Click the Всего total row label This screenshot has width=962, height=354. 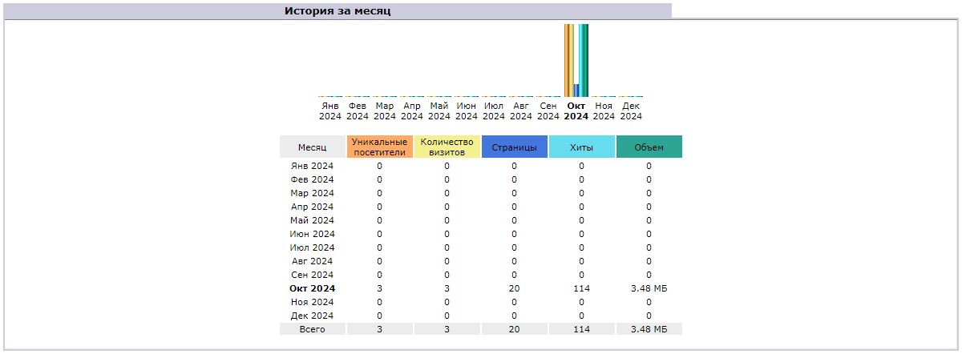(x=313, y=329)
